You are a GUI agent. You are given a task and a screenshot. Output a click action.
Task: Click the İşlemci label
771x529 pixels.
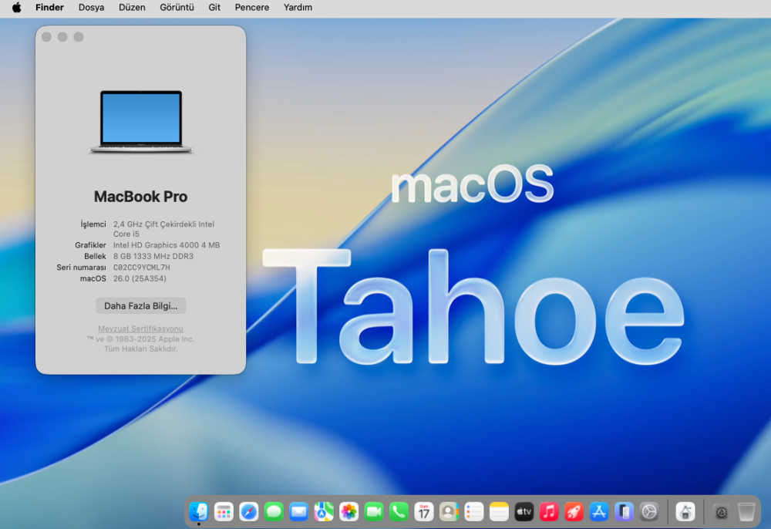coord(93,224)
